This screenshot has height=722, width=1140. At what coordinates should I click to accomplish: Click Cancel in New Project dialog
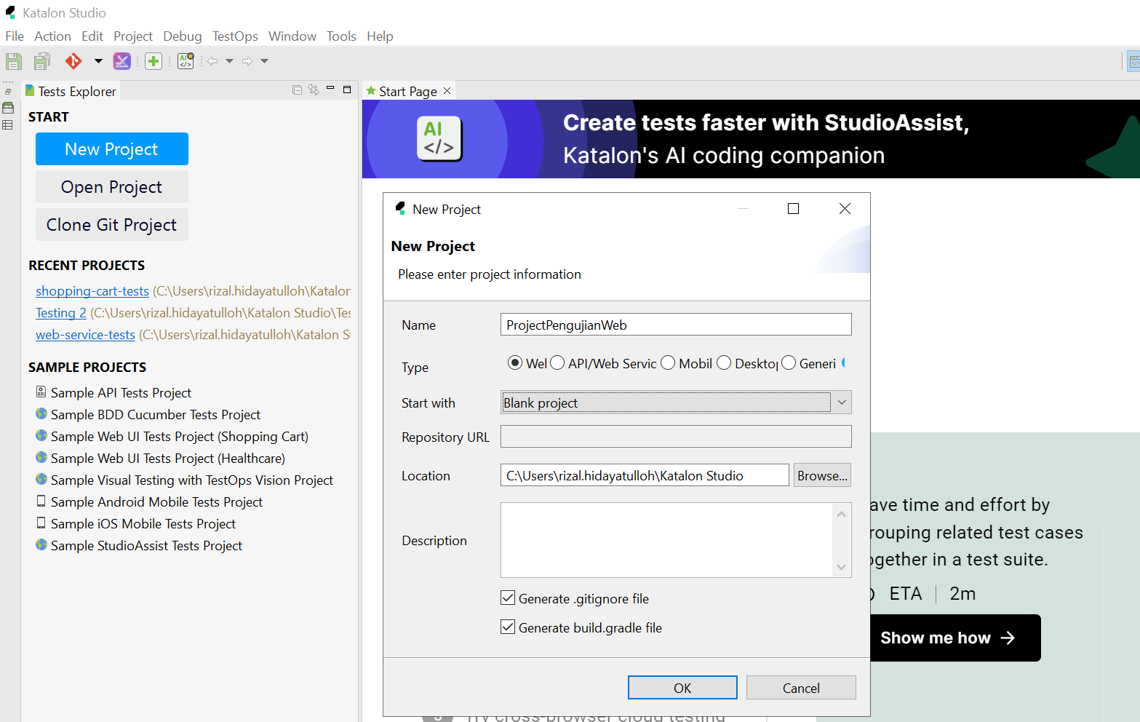coord(801,688)
